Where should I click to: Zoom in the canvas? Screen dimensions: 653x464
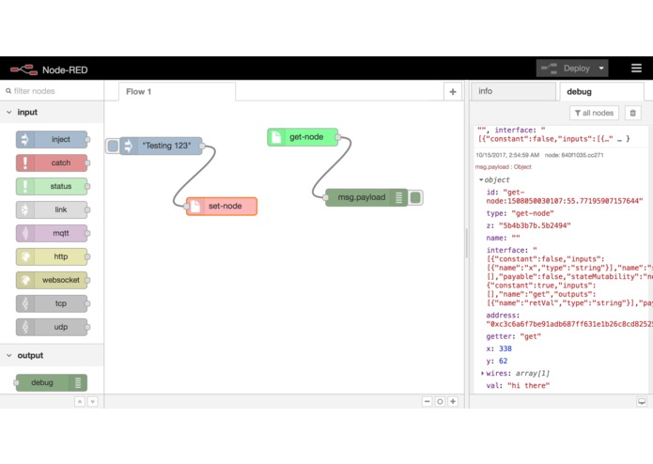(x=453, y=401)
